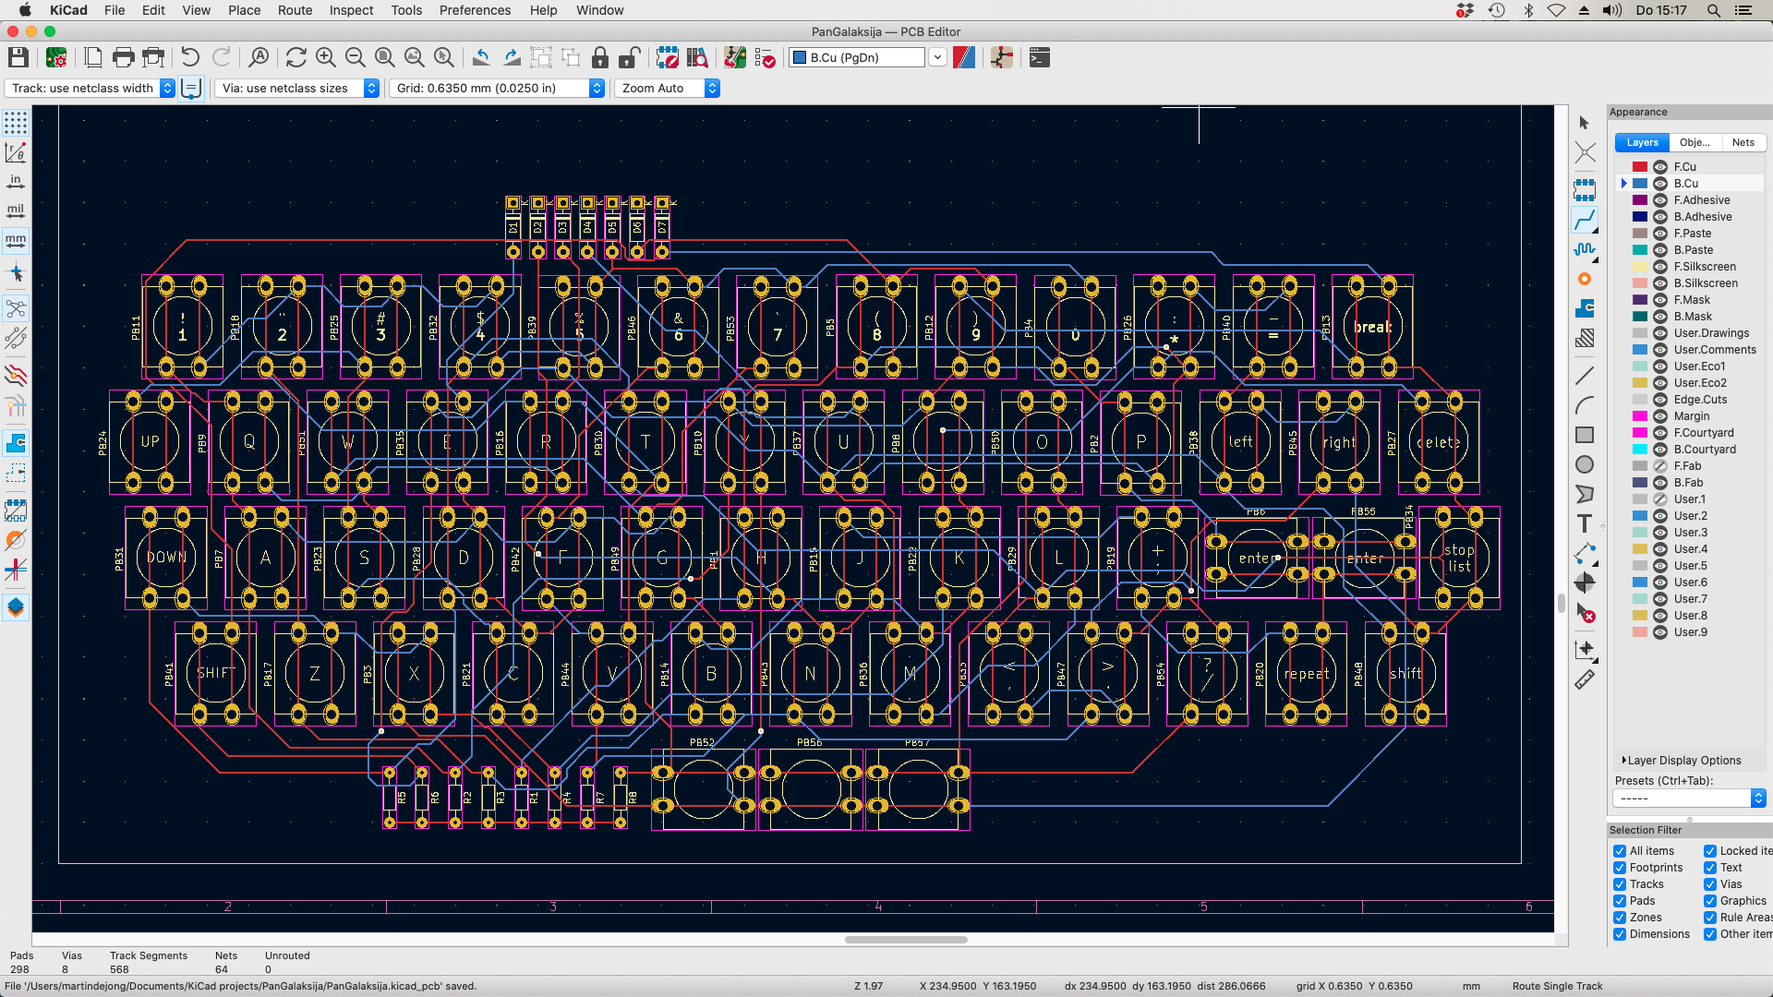Click the horizontal scrollbar thumb
This screenshot has height=997, width=1773.
(906, 940)
